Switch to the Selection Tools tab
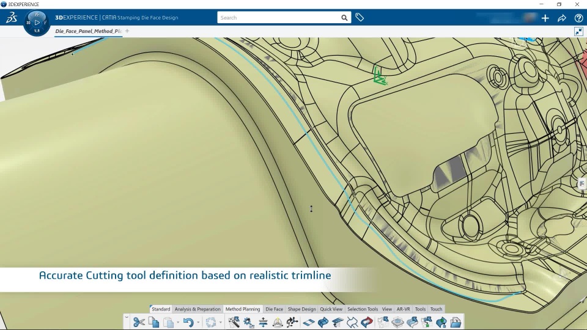The image size is (587, 330). 363,309
